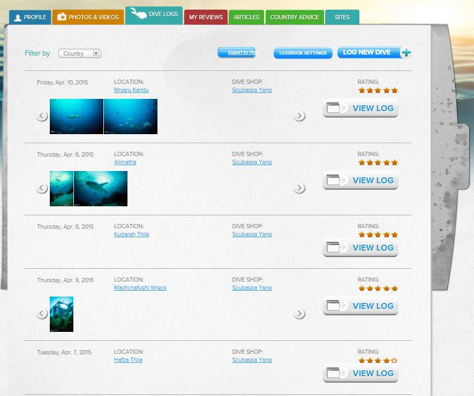
Task: Click the Filter by label
Action: (x=37, y=53)
